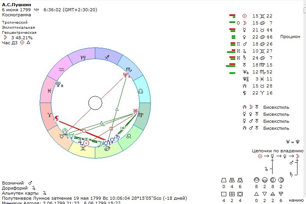Click the lower-hemisphere circle icon above value 2
Image resolution: width=306 pixels, height=204 pixels.
tap(264, 180)
